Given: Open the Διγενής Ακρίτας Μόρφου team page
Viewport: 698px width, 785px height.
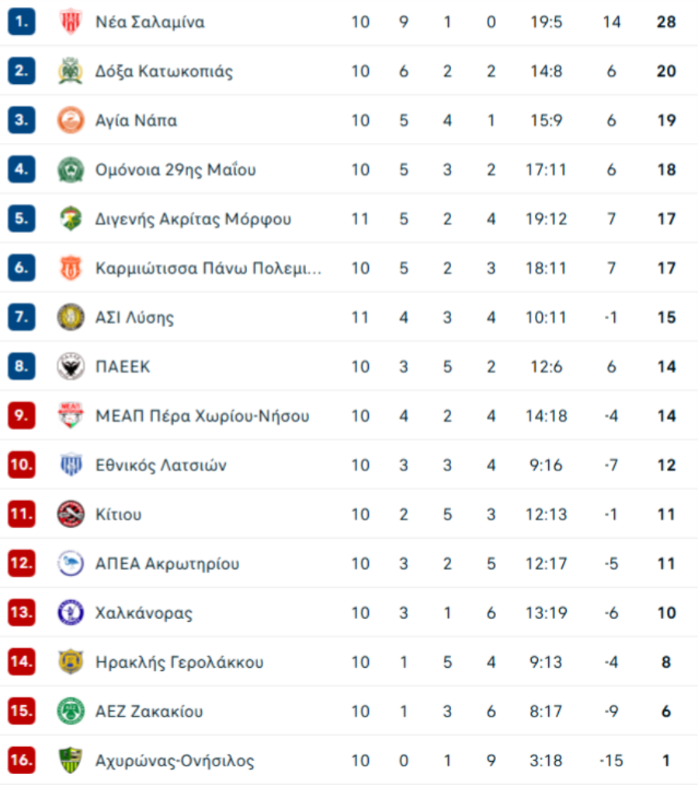Looking at the screenshot, I should click(193, 219).
